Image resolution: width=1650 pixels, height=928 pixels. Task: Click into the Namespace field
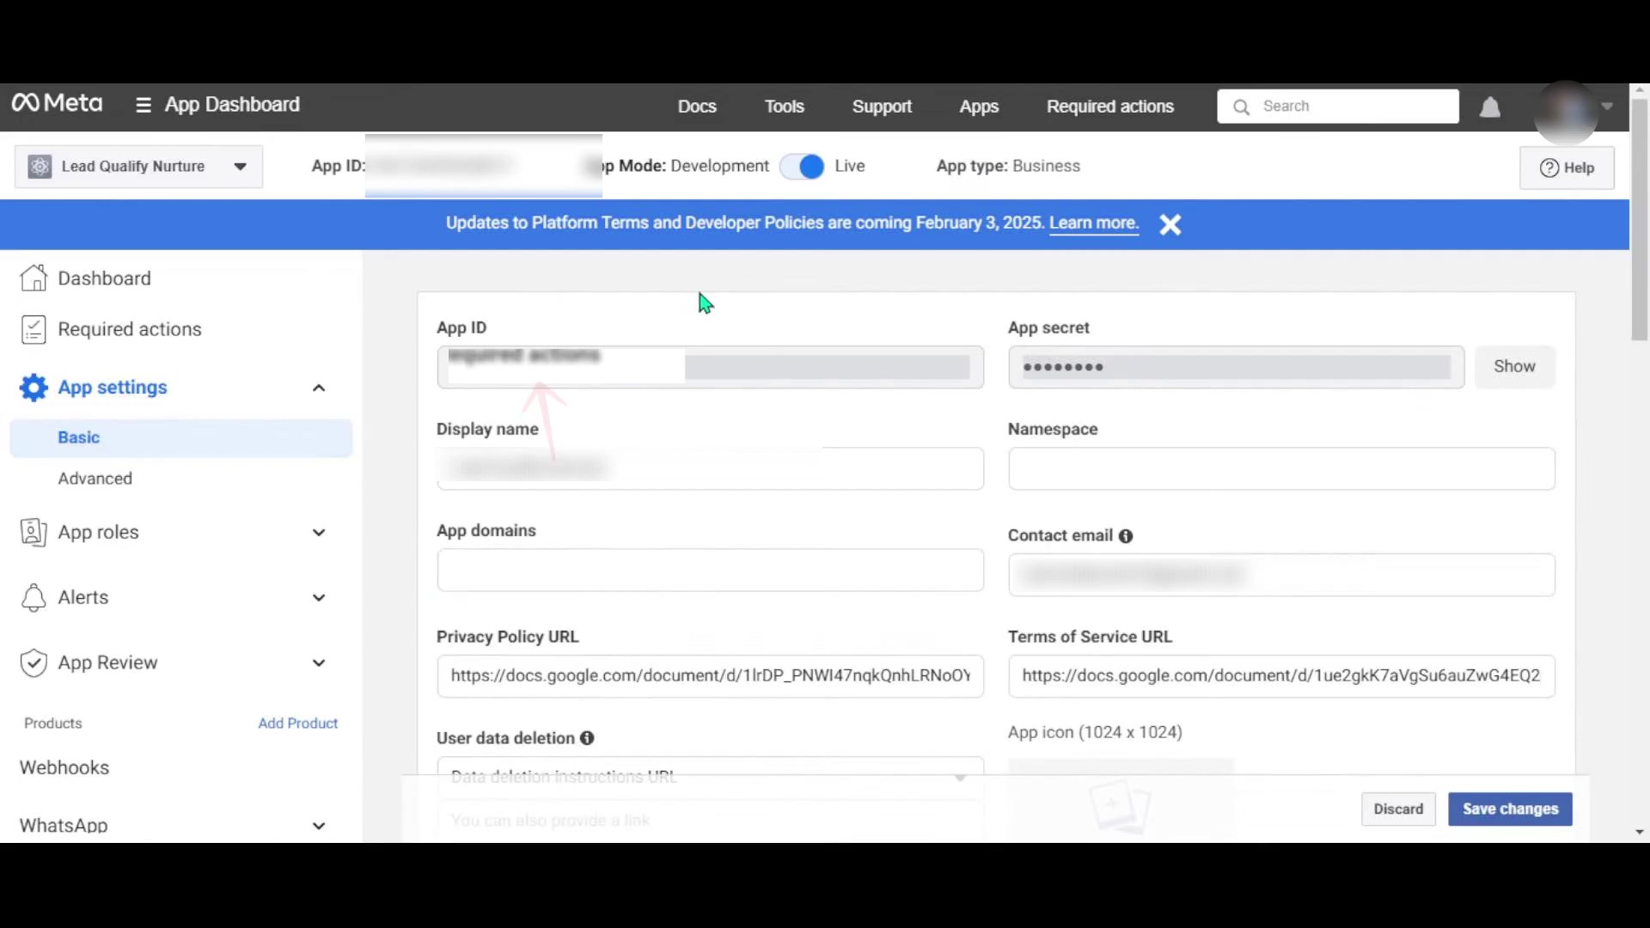click(x=1281, y=468)
